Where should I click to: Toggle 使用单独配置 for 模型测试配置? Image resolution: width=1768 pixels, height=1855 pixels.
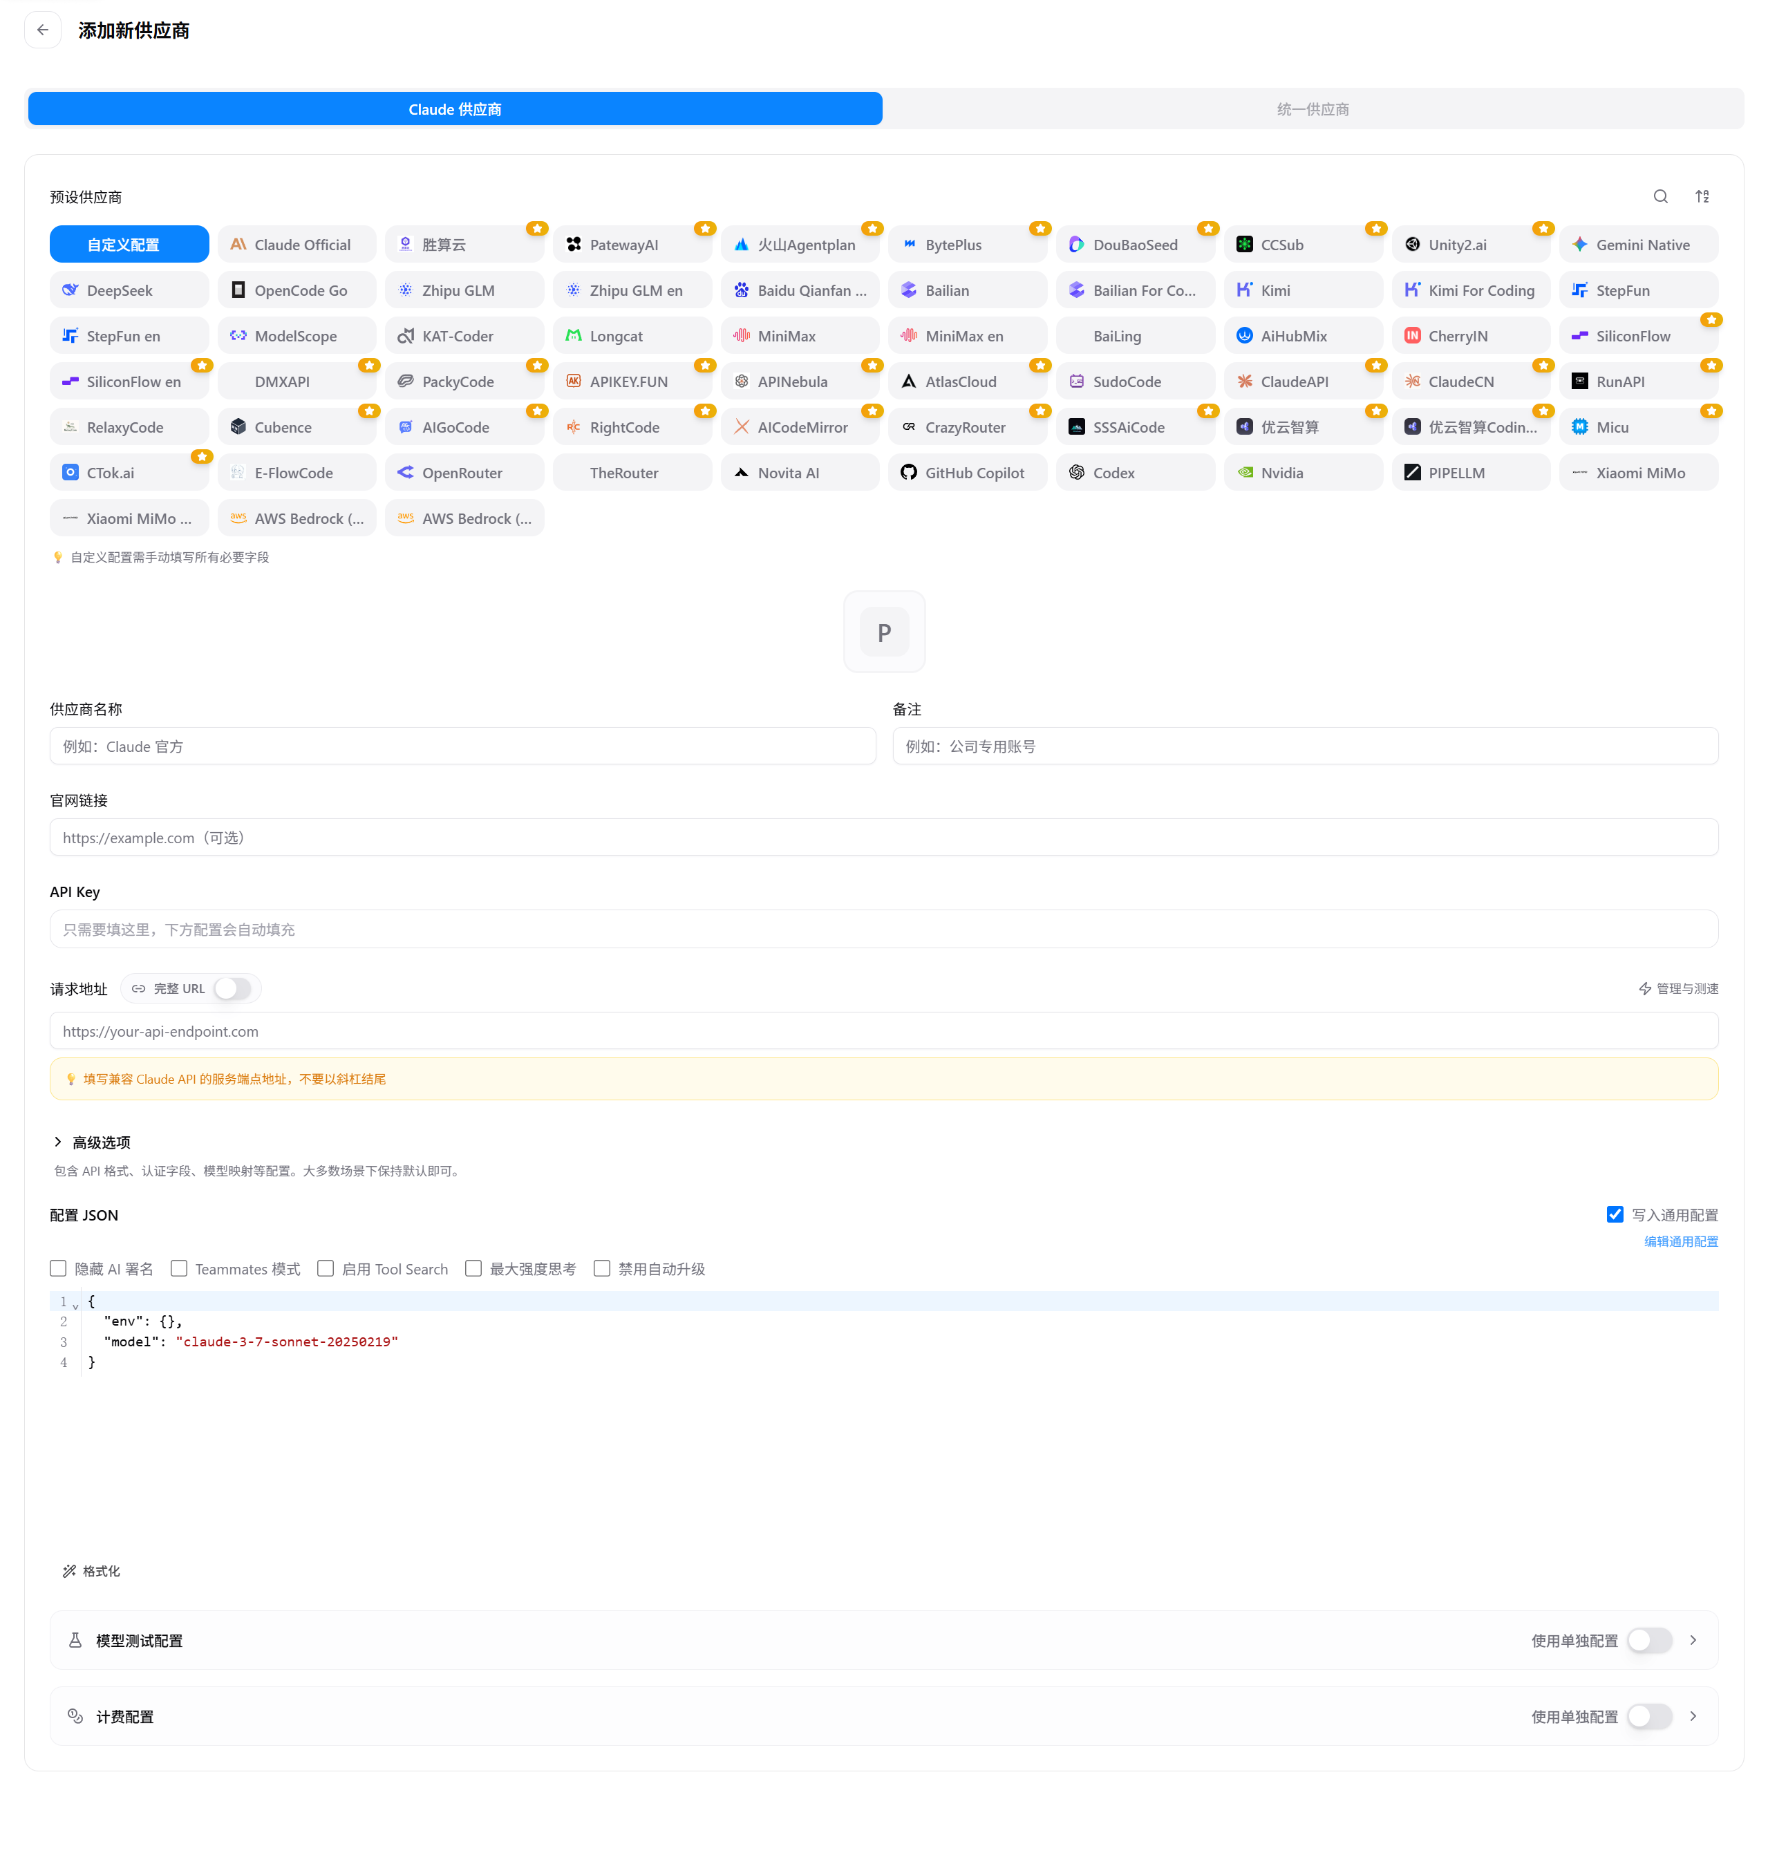(x=1649, y=1640)
